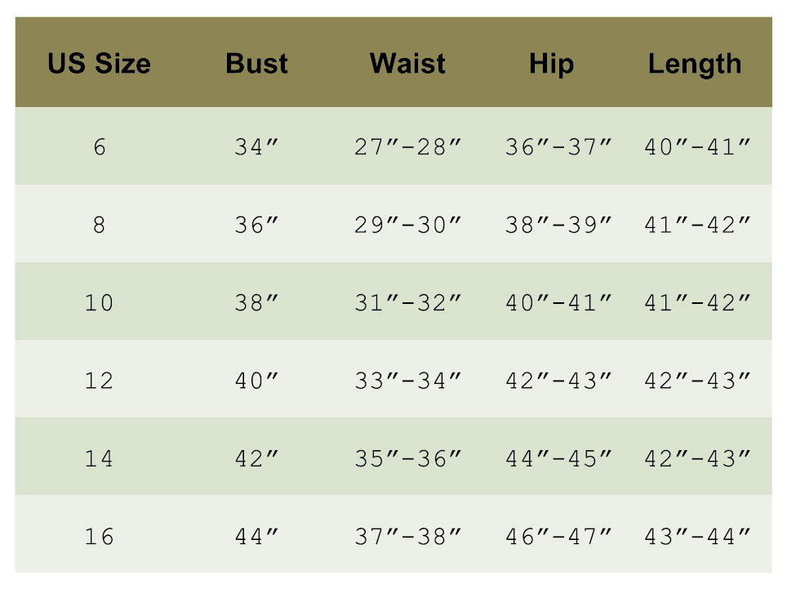The height and width of the screenshot is (589, 787).
Task: Click the 35”-36” waist measurement
Action: pyautogui.click(x=408, y=458)
